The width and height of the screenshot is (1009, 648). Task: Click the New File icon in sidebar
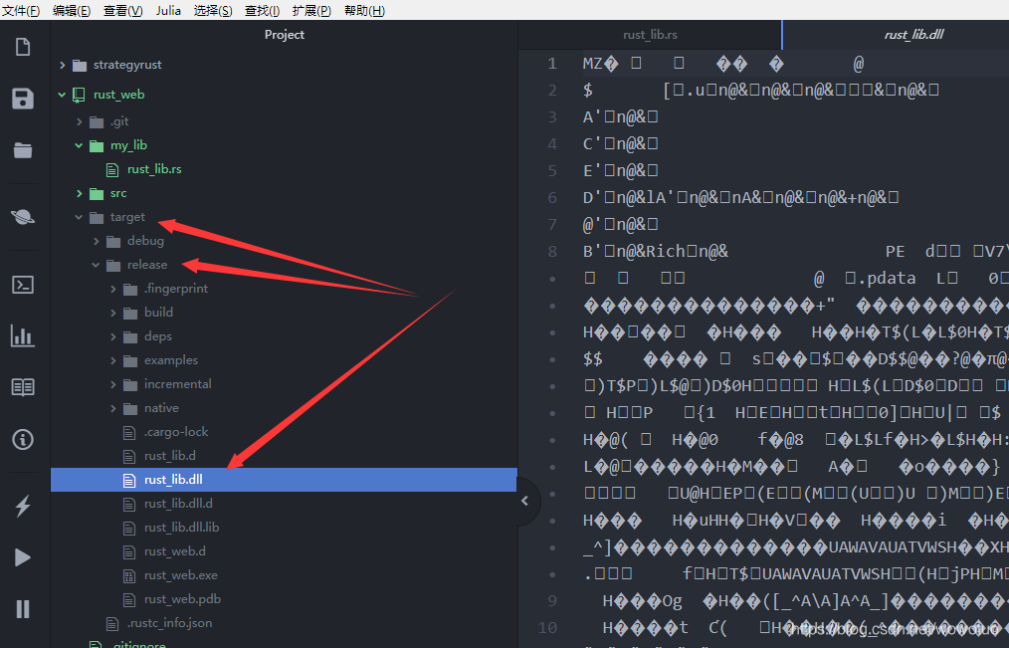(22, 46)
